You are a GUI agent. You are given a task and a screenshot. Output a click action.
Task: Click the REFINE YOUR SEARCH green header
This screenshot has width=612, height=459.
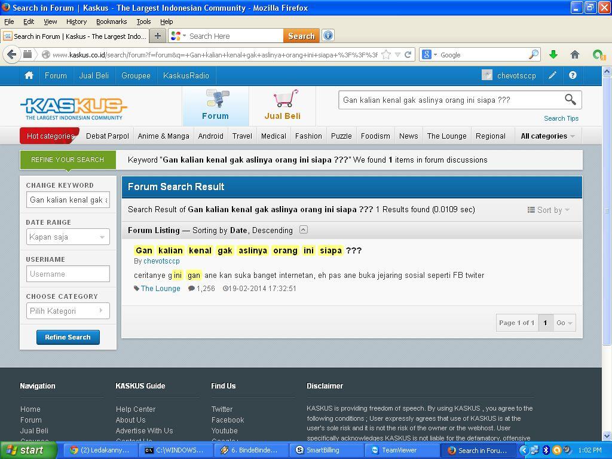(x=68, y=160)
